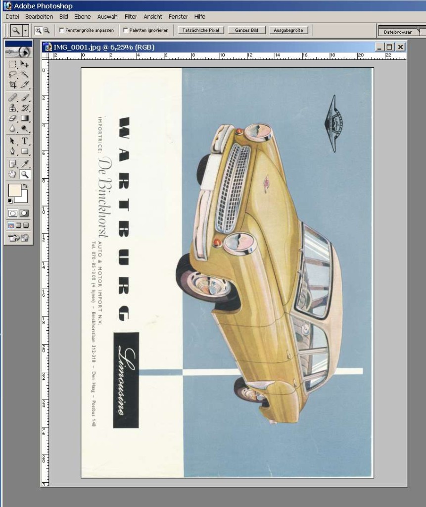Select the Healing Brush tool
The height and width of the screenshot is (507, 426).
click(x=12, y=98)
